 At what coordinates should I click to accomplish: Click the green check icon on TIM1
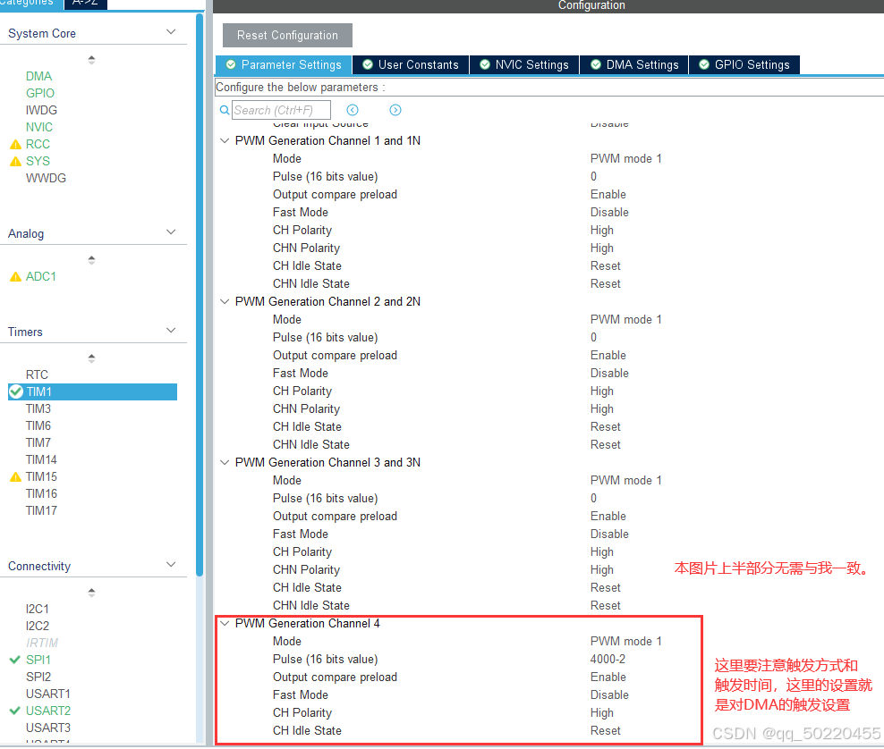tap(18, 391)
